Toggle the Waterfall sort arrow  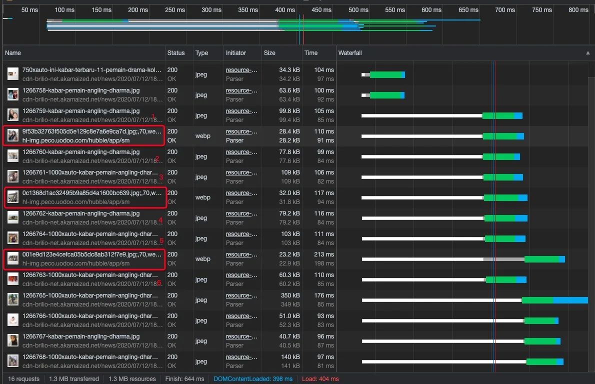588,52
